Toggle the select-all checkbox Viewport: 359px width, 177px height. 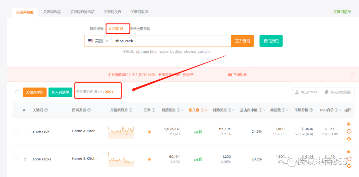point(17,92)
